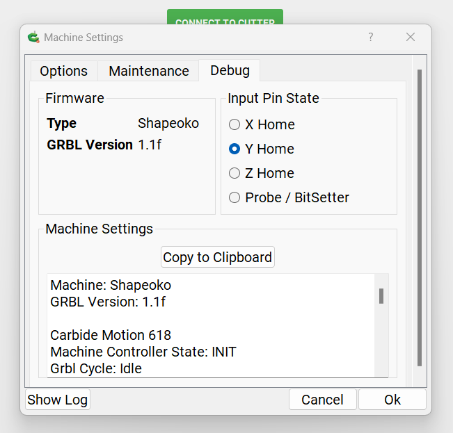Select the X Home radio button
The width and height of the screenshot is (453, 433).
[235, 125]
